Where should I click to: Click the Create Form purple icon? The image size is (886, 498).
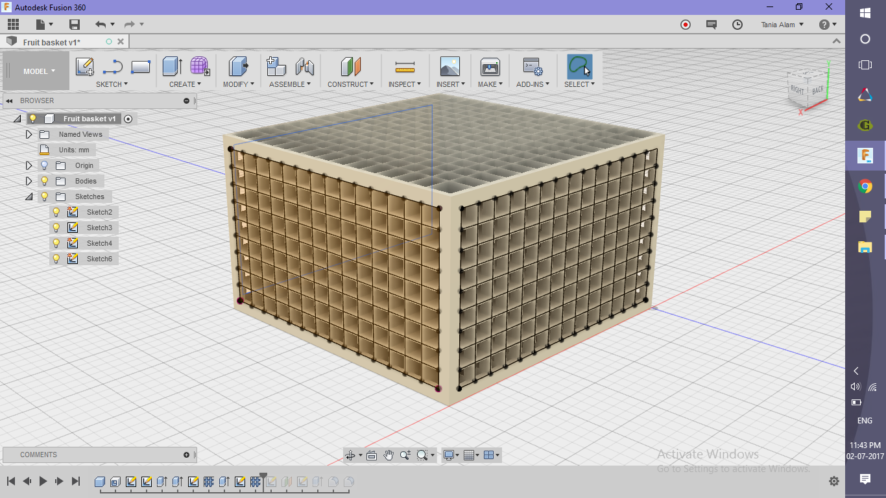pyautogui.click(x=200, y=66)
